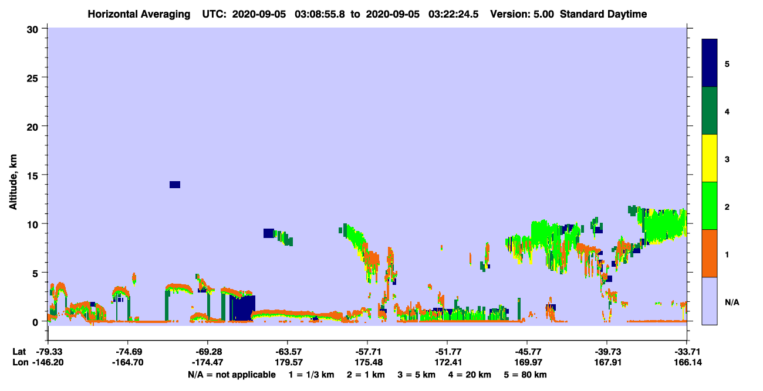Click the 'Standard Daytime' label

click(603, 14)
